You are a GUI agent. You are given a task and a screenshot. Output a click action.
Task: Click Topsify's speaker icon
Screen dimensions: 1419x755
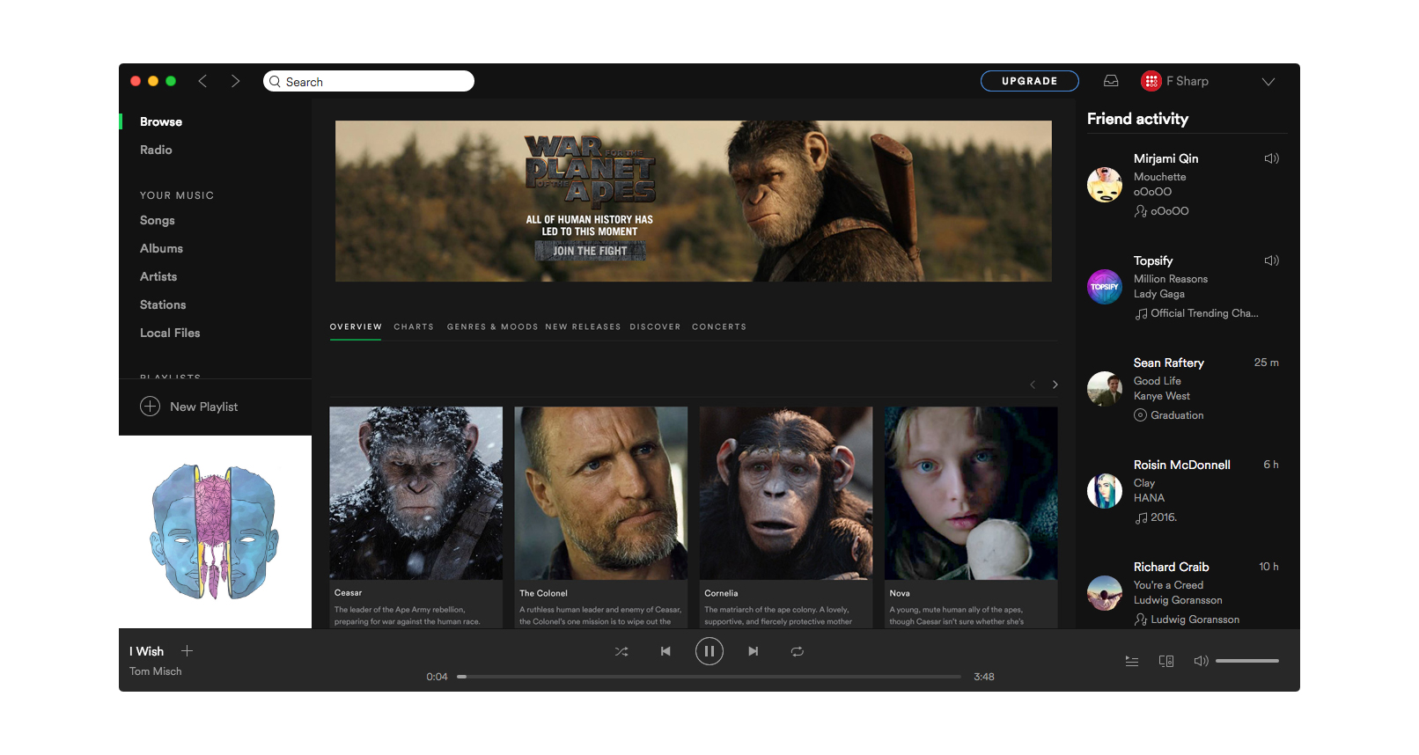(x=1272, y=260)
